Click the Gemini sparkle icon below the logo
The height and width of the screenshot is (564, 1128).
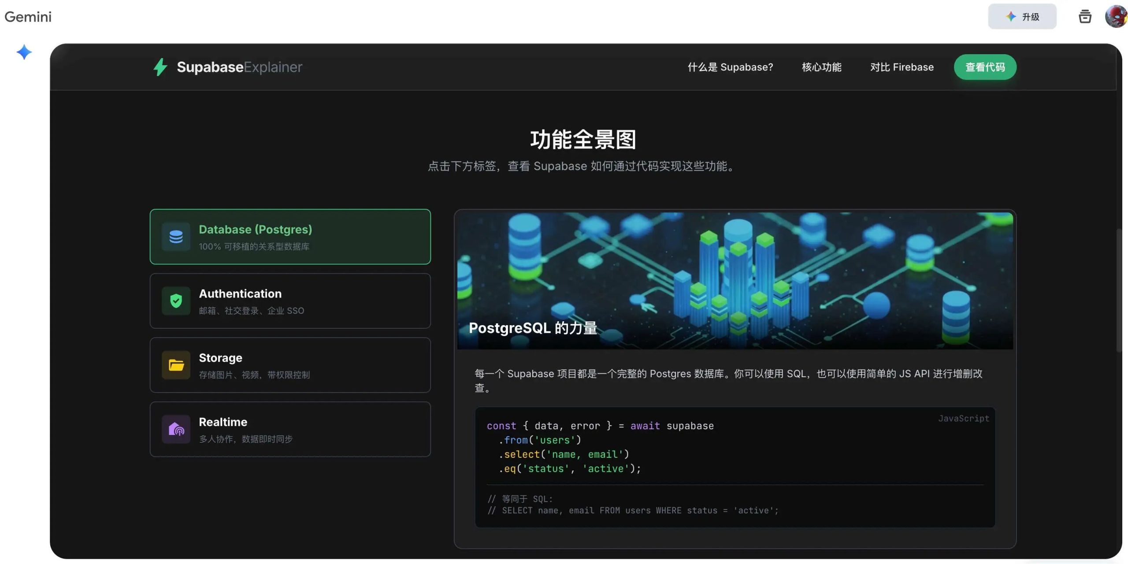click(24, 52)
